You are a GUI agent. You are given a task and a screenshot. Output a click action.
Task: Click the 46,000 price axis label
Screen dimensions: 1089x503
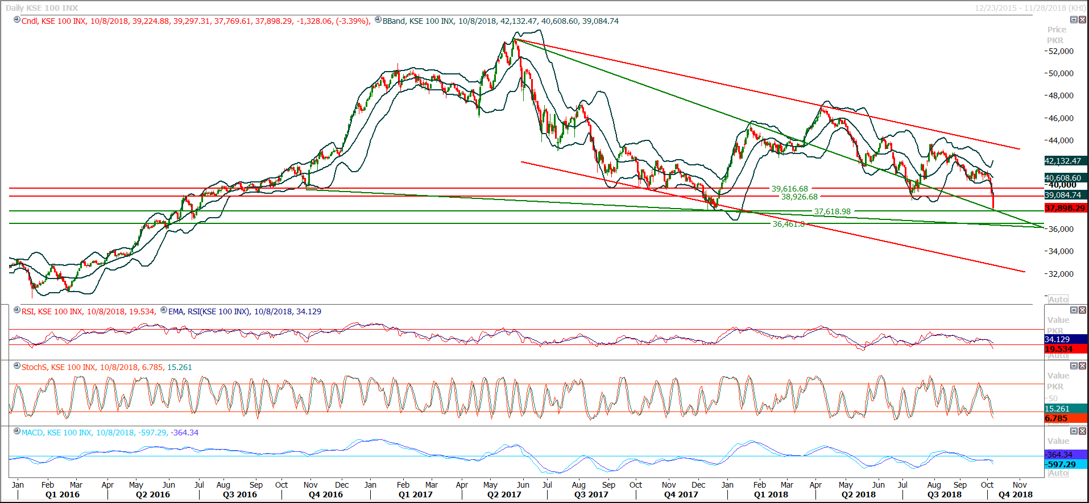click(1061, 118)
